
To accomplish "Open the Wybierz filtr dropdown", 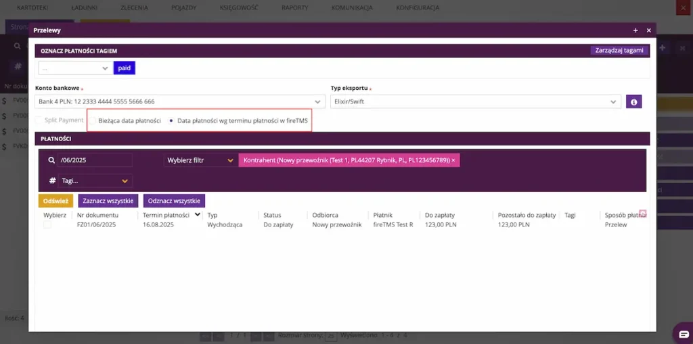I will coord(200,160).
